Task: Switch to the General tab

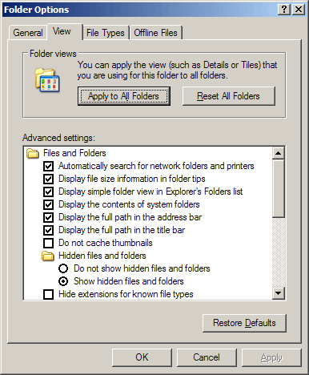Action: pos(28,33)
